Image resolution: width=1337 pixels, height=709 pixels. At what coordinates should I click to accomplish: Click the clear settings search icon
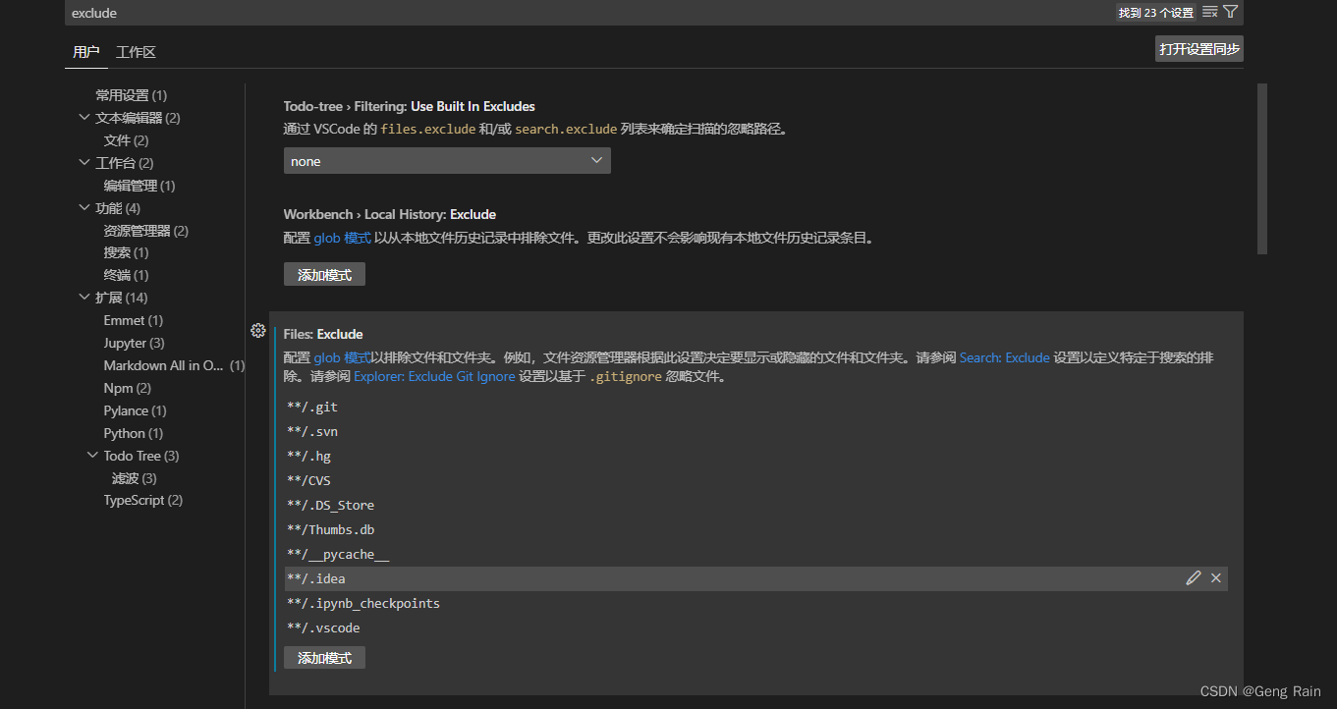click(1210, 12)
